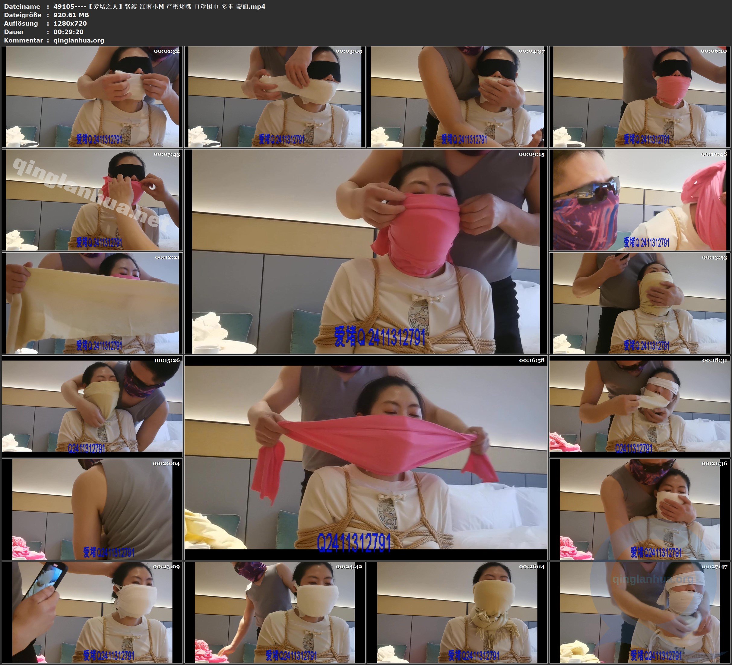Image resolution: width=732 pixels, height=665 pixels.
Task: Click the frame at 00:23:09
Action: click(x=92, y=612)
